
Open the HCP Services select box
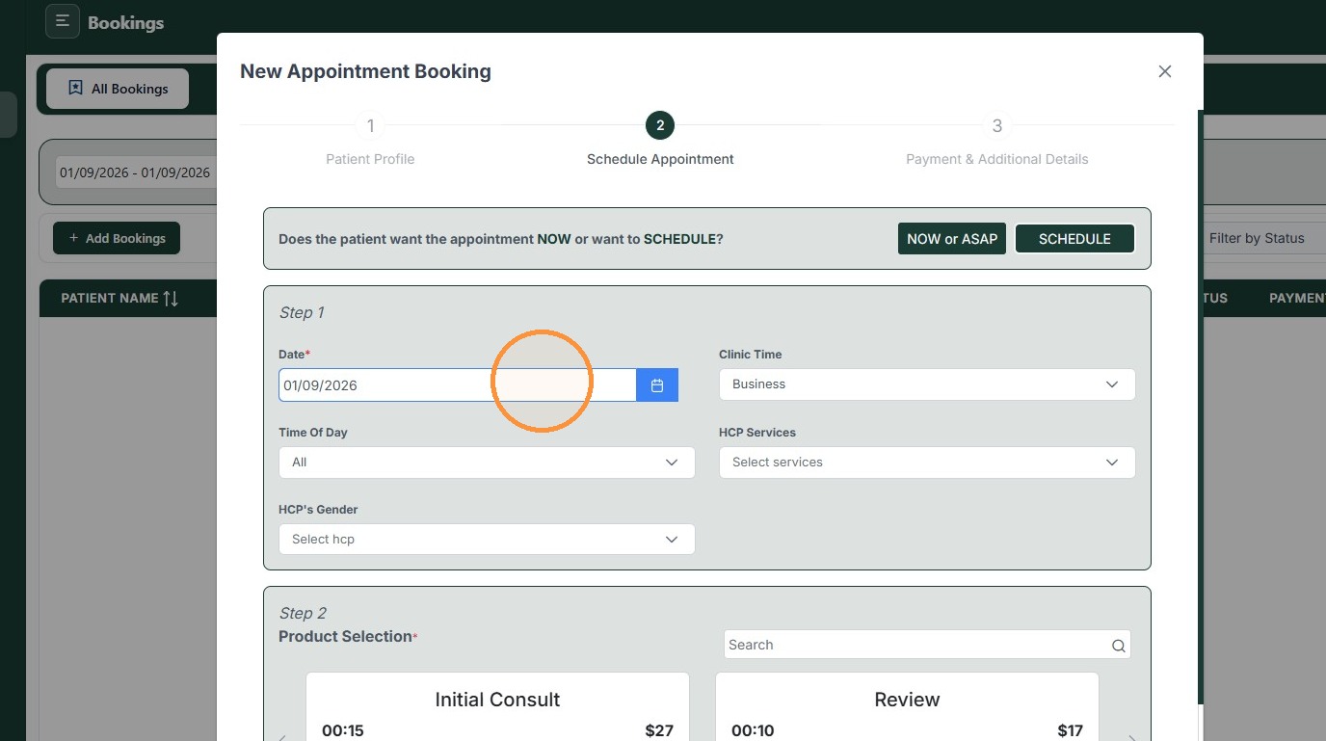[x=927, y=463]
